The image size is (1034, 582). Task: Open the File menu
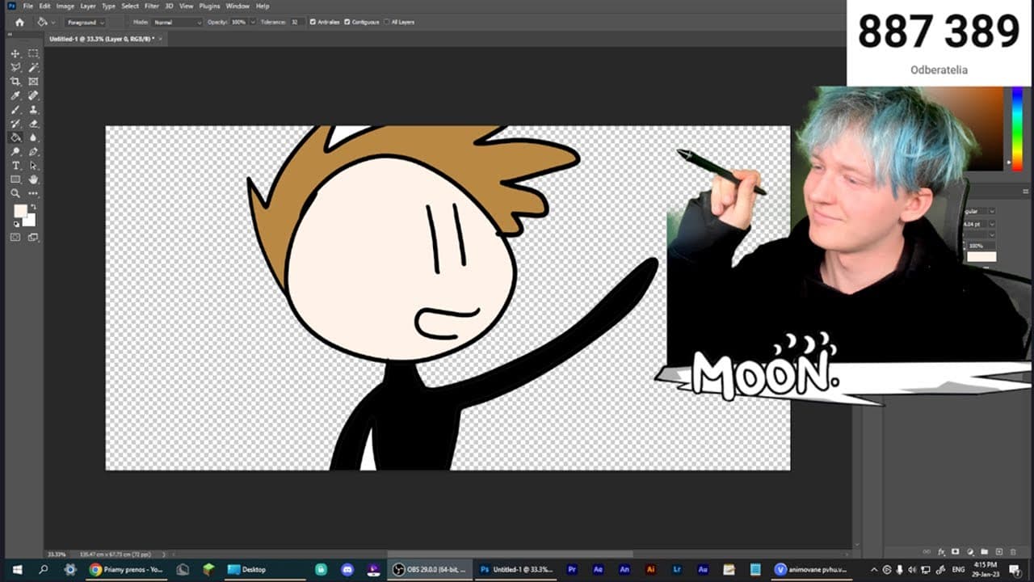pos(28,6)
